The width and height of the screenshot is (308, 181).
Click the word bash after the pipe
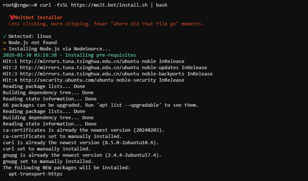[162, 5]
